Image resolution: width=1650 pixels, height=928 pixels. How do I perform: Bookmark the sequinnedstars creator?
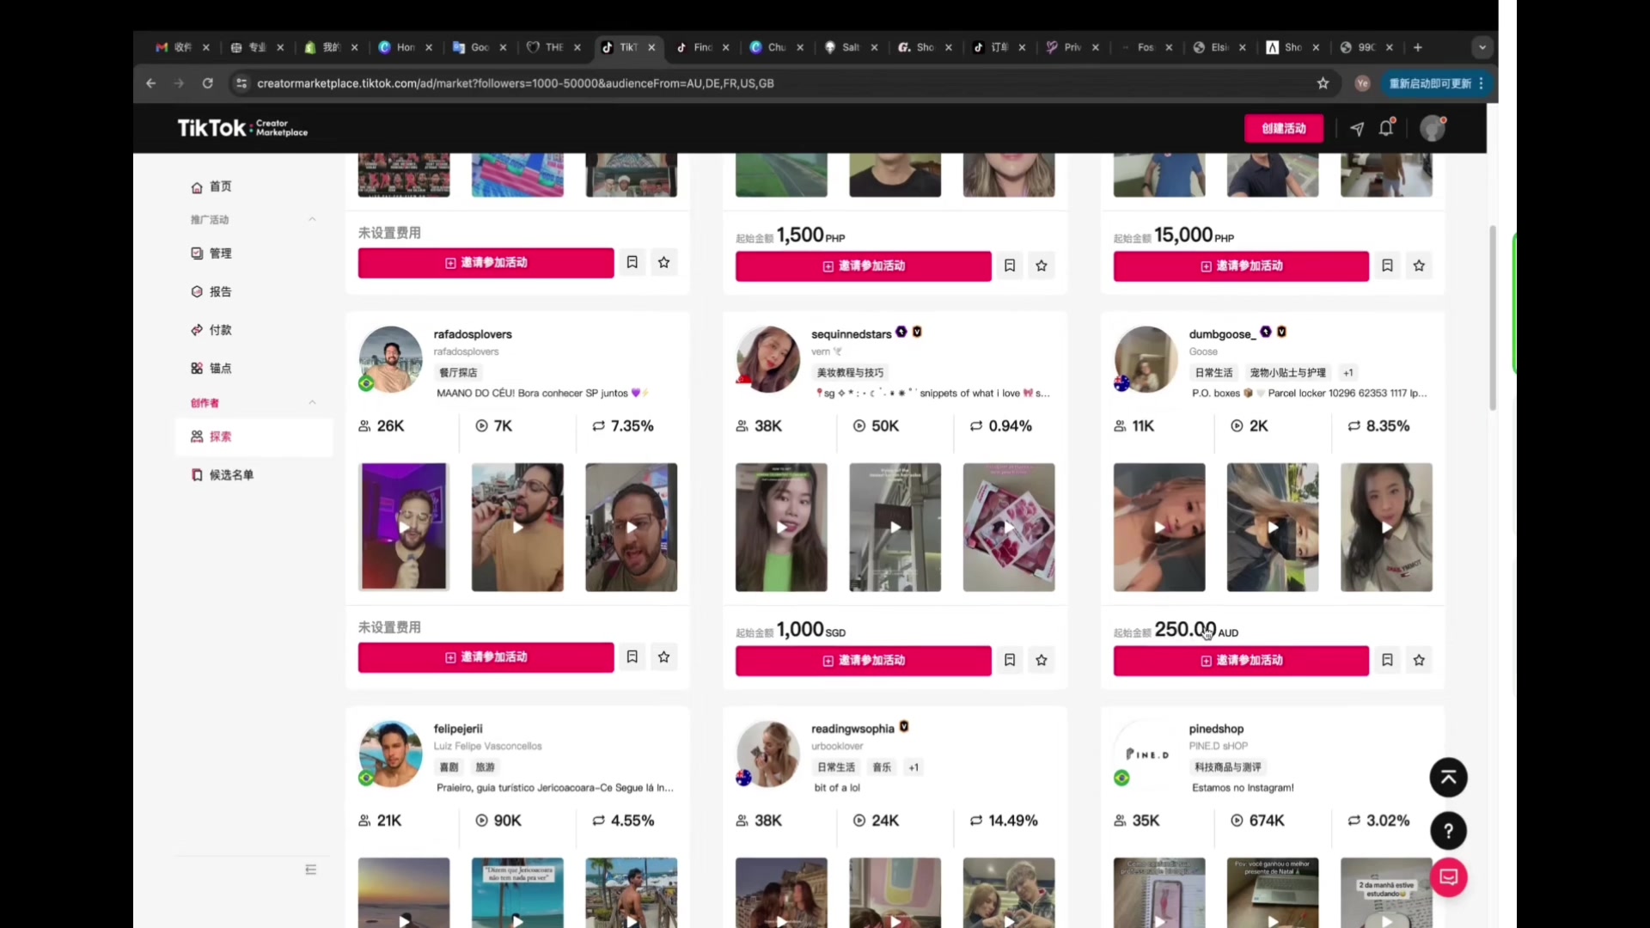coord(1010,660)
